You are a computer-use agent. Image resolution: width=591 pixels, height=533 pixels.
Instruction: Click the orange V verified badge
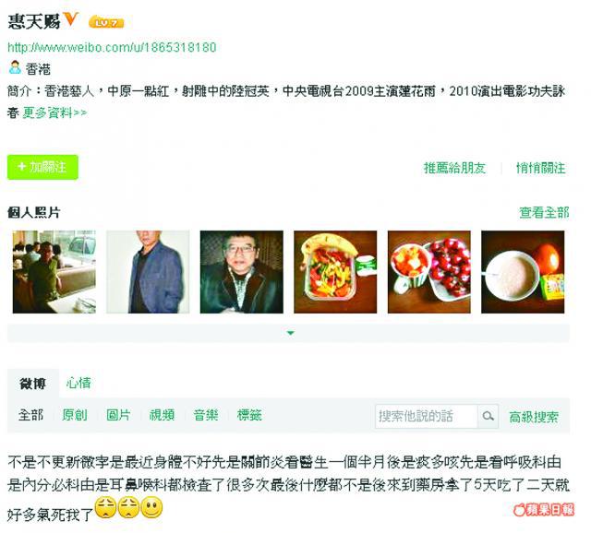pos(70,18)
